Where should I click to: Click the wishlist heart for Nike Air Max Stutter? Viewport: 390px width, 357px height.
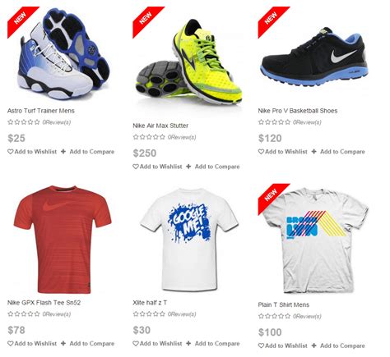click(136, 167)
